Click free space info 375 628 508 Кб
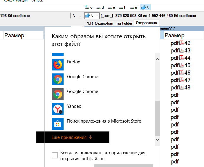The height and width of the screenshot is (167, 204). pyautogui.click(x=156, y=16)
